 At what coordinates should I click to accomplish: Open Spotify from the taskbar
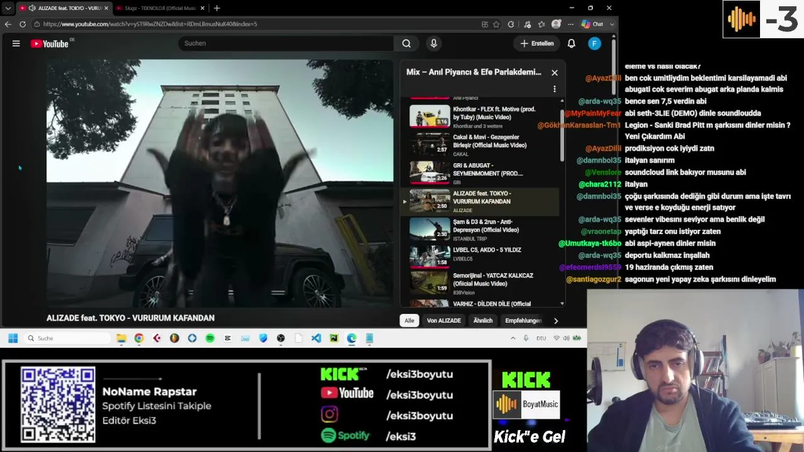[x=210, y=338]
